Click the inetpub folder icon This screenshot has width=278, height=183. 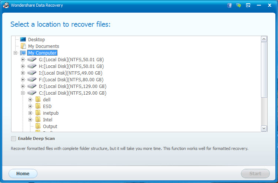38,113
